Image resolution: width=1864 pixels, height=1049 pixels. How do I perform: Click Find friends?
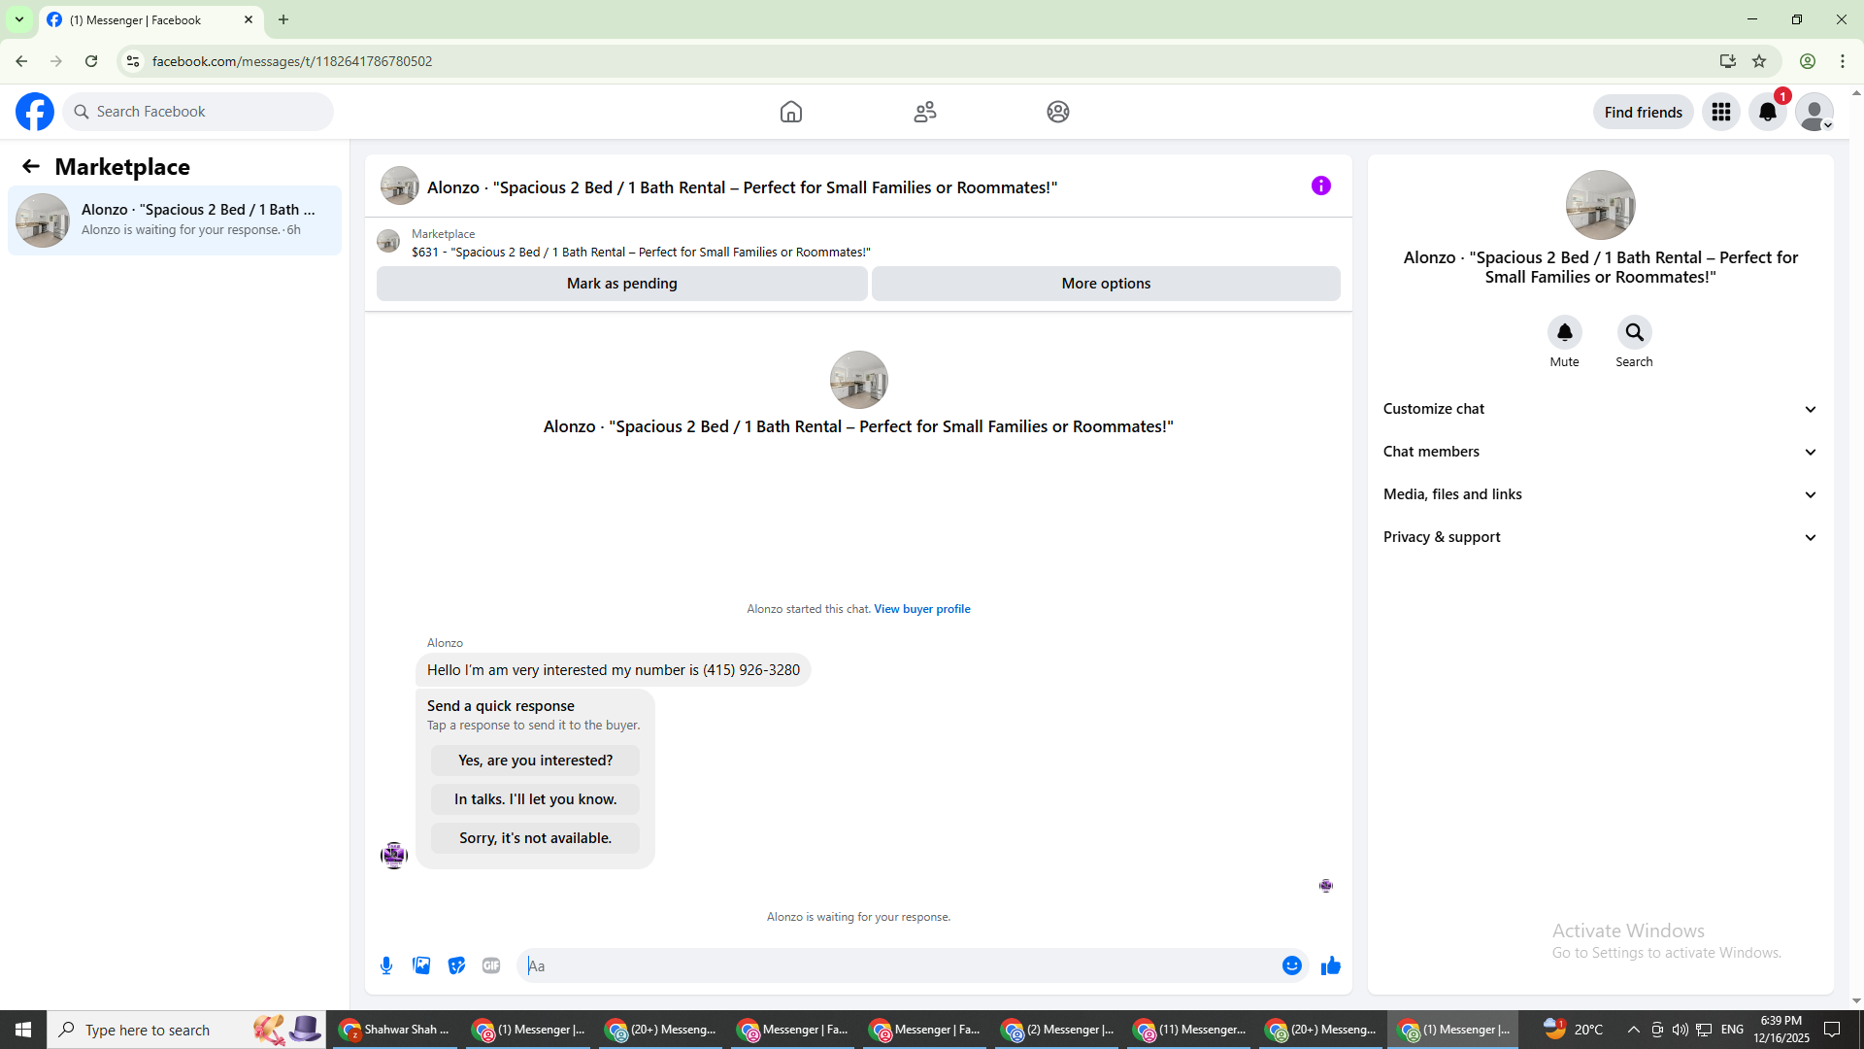pyautogui.click(x=1643, y=113)
